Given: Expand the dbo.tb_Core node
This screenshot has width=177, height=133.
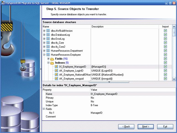Looking at the screenshot, I should [44, 43].
